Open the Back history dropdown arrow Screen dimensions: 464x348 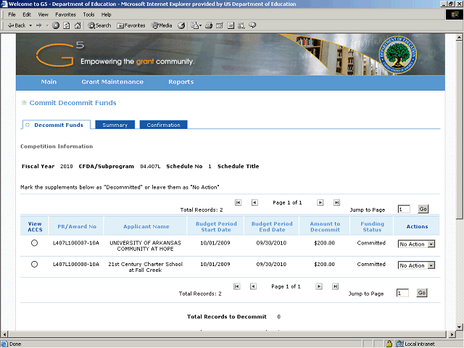coord(30,25)
